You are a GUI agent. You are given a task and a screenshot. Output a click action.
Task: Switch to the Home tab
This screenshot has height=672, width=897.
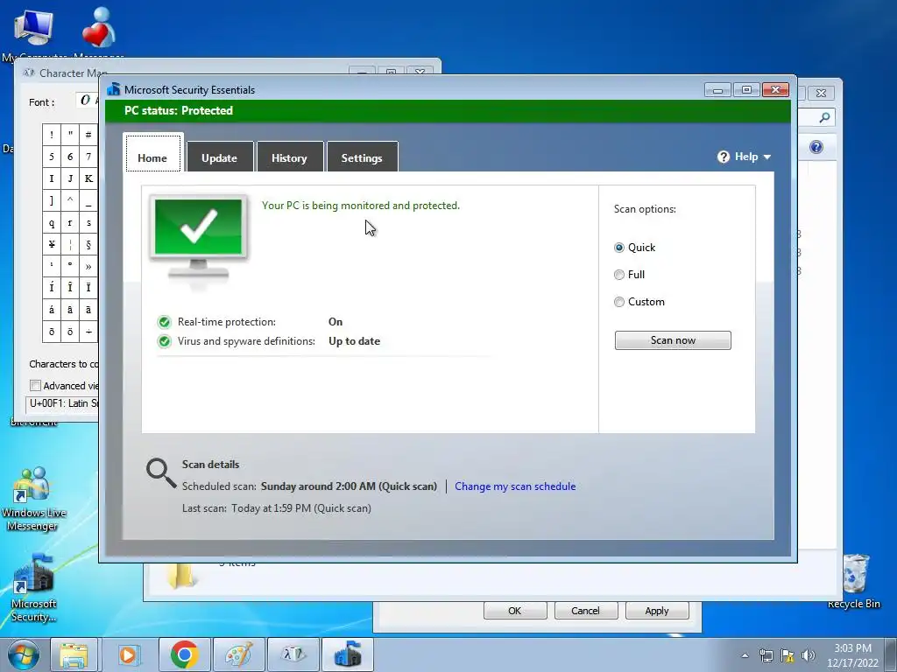[x=152, y=154]
